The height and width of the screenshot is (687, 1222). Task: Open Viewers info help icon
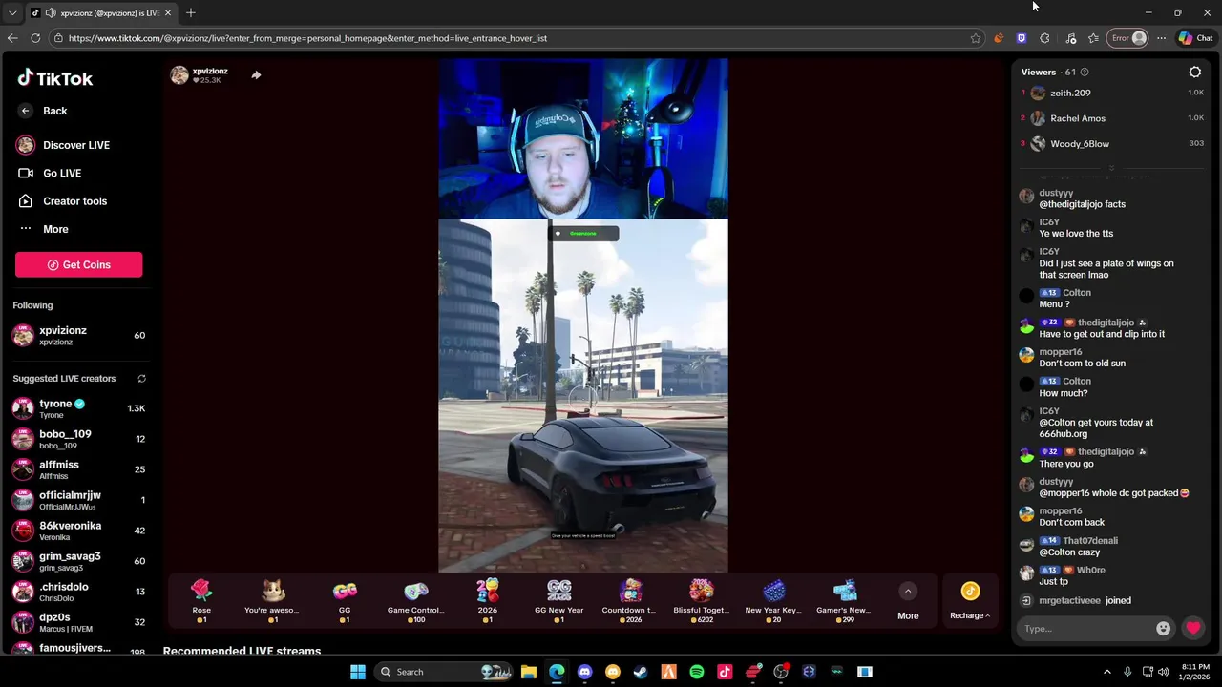[x=1084, y=73]
